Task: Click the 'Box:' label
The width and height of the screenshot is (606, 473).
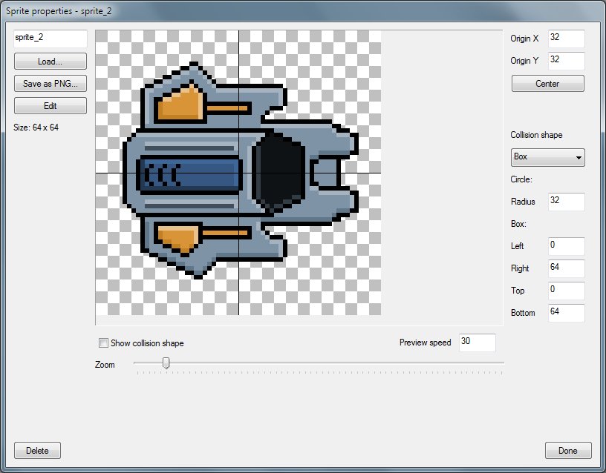Action: pyautogui.click(x=518, y=224)
